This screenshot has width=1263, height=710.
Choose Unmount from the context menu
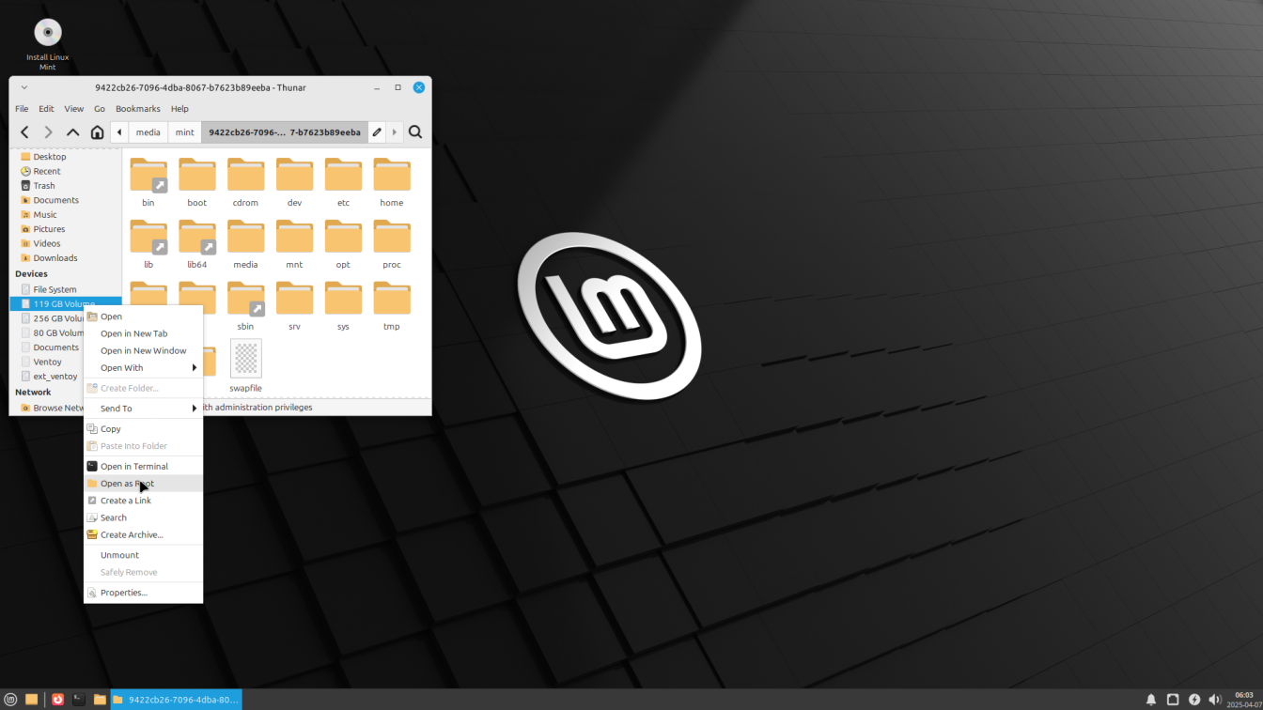click(x=143, y=555)
